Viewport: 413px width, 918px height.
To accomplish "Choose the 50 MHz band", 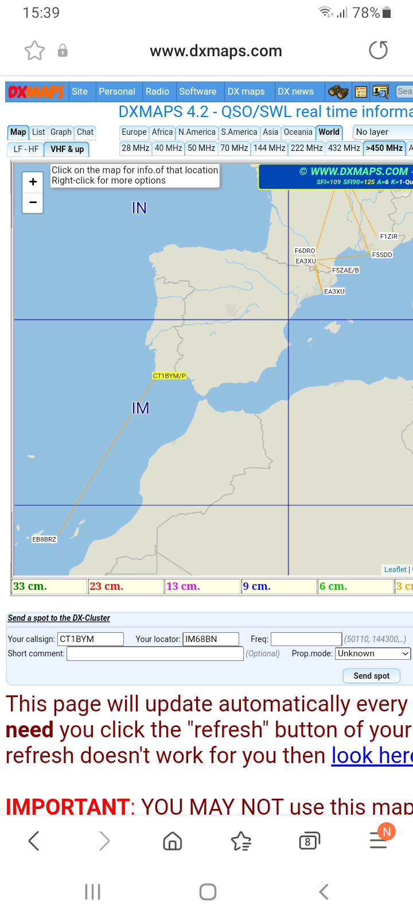I will 201,148.
